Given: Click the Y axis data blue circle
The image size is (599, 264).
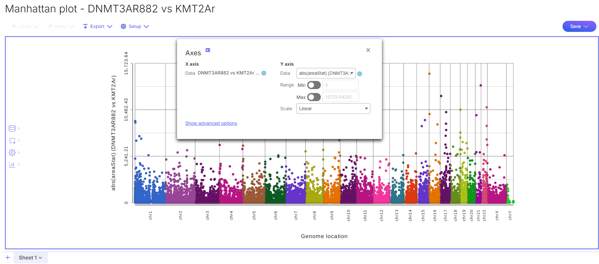Looking at the screenshot, I should click(360, 74).
